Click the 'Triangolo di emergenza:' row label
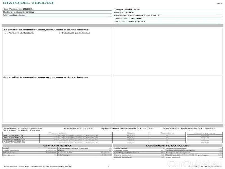The image size is (225, 169). point(178,153)
